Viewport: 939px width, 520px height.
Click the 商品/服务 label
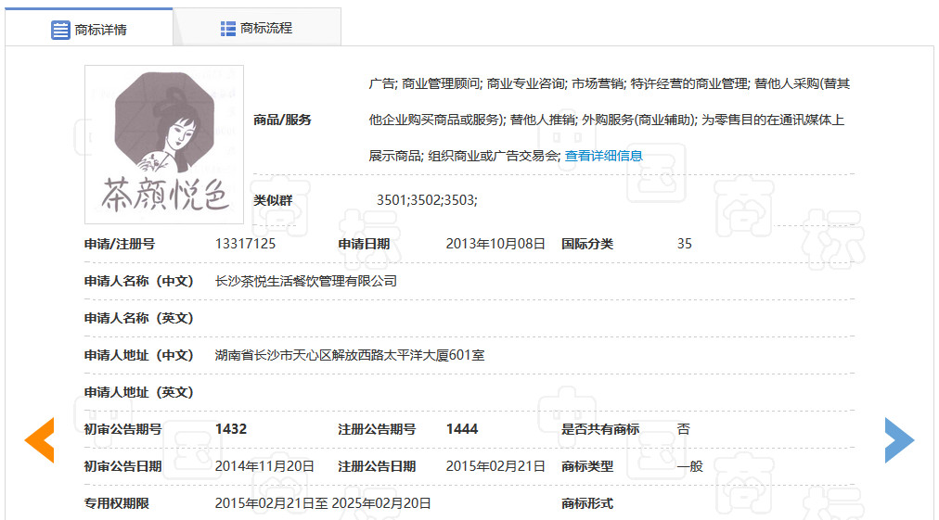(282, 120)
